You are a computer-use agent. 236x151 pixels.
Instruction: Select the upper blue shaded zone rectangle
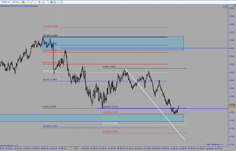click(x=113, y=43)
